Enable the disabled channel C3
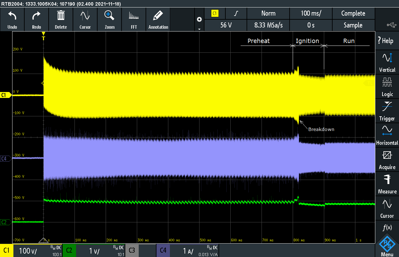 coord(132,250)
